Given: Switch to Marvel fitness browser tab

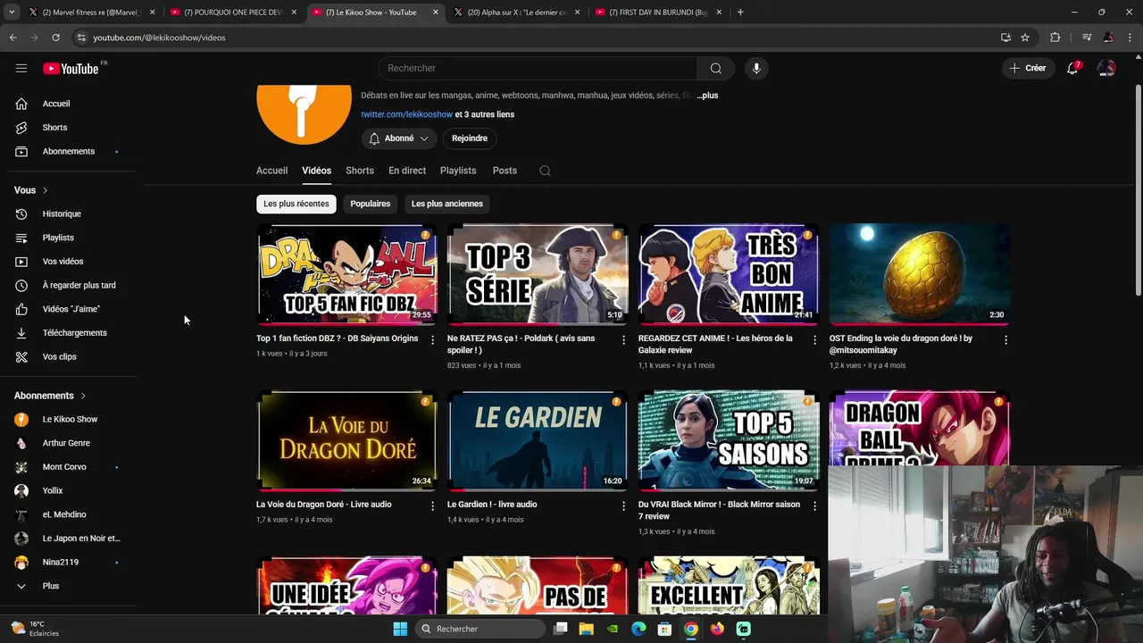Looking at the screenshot, I should coord(92,13).
